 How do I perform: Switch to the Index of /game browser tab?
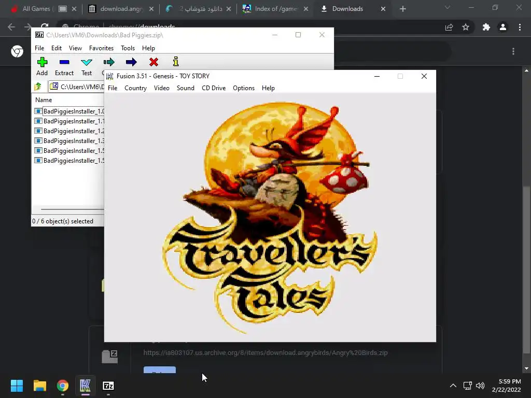[x=275, y=9]
